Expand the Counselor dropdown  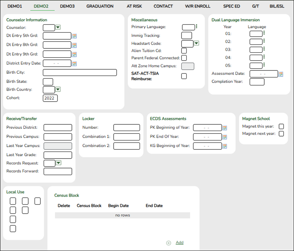(58, 27)
